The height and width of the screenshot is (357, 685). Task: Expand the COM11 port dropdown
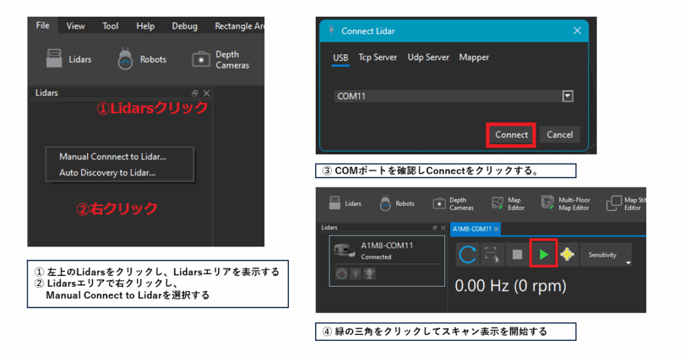pos(567,96)
